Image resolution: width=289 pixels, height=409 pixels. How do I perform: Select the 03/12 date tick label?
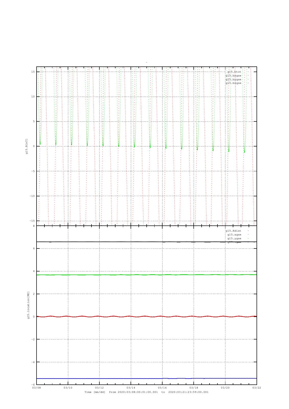[x=99, y=388]
